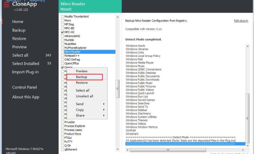
Task: Check the MP3tag checkbox
Action: 62,24
